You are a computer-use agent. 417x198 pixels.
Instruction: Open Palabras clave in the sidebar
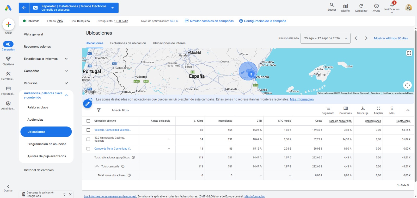point(38,108)
